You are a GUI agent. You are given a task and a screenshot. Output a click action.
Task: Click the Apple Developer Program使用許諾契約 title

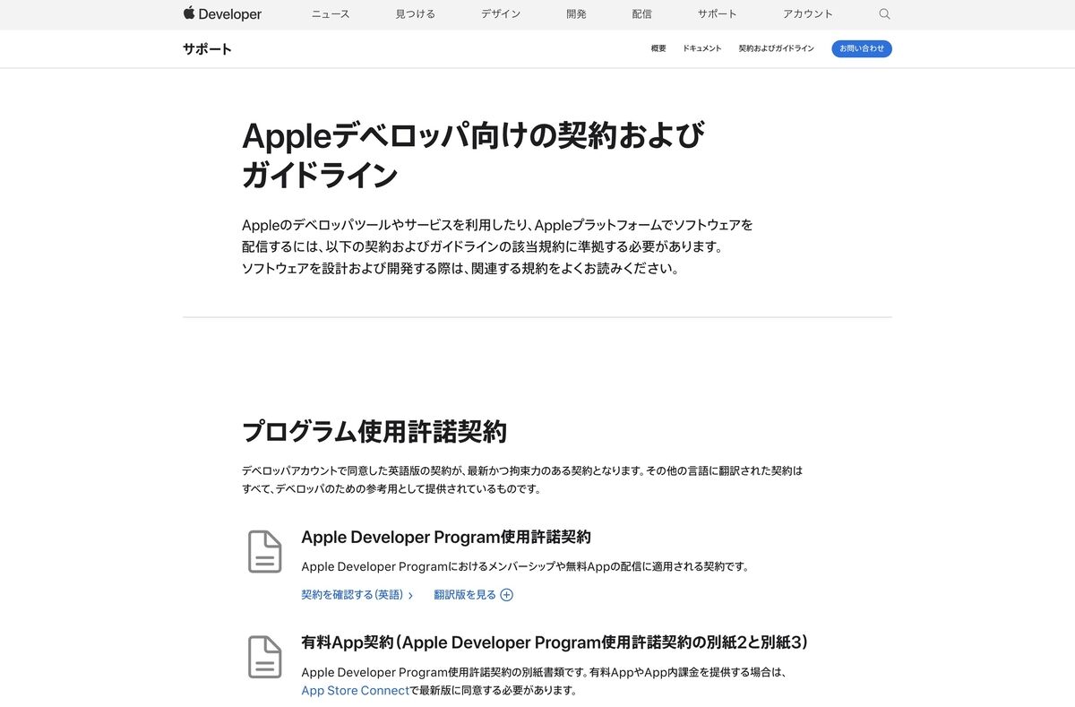coord(446,538)
